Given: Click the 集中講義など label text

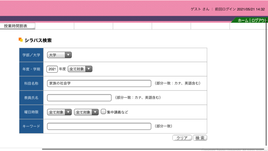Looking at the screenshot, I should click(x=117, y=112).
